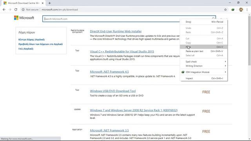Open Windows 7 Service Pack 1 KB976932 link
This screenshot has height=141, width=251.
[x=134, y=110]
